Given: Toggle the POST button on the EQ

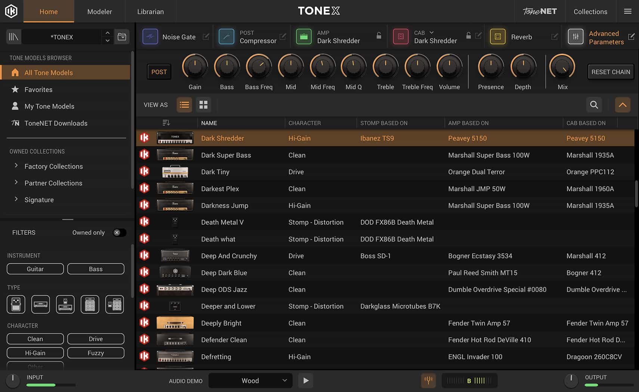Looking at the screenshot, I should click(159, 72).
